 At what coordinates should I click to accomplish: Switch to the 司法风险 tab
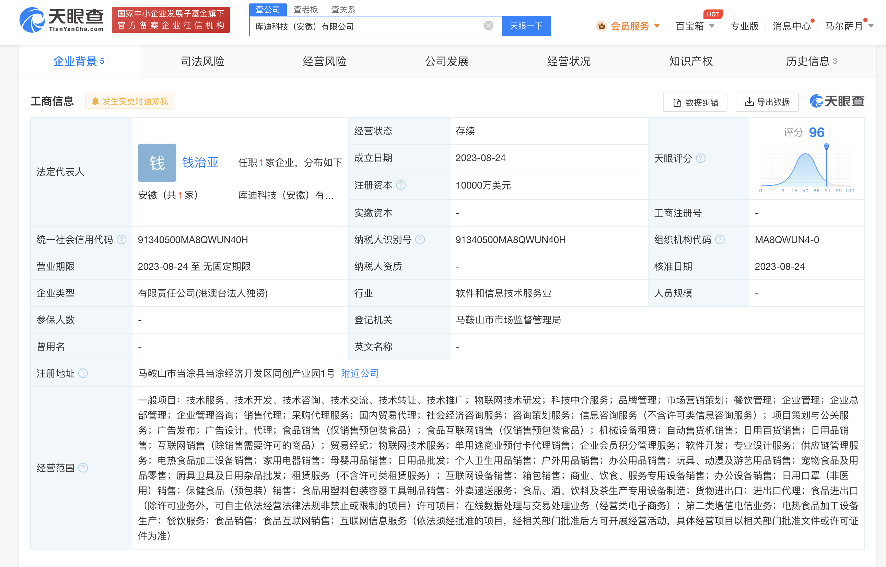coord(202,61)
